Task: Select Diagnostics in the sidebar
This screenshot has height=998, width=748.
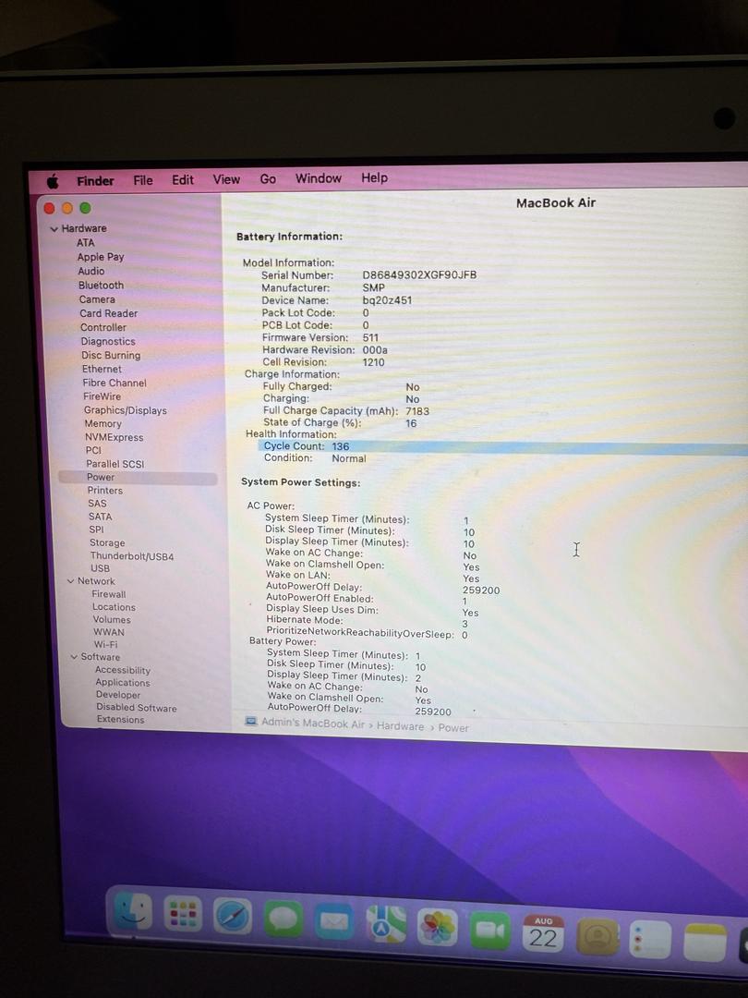Action: 108,341
